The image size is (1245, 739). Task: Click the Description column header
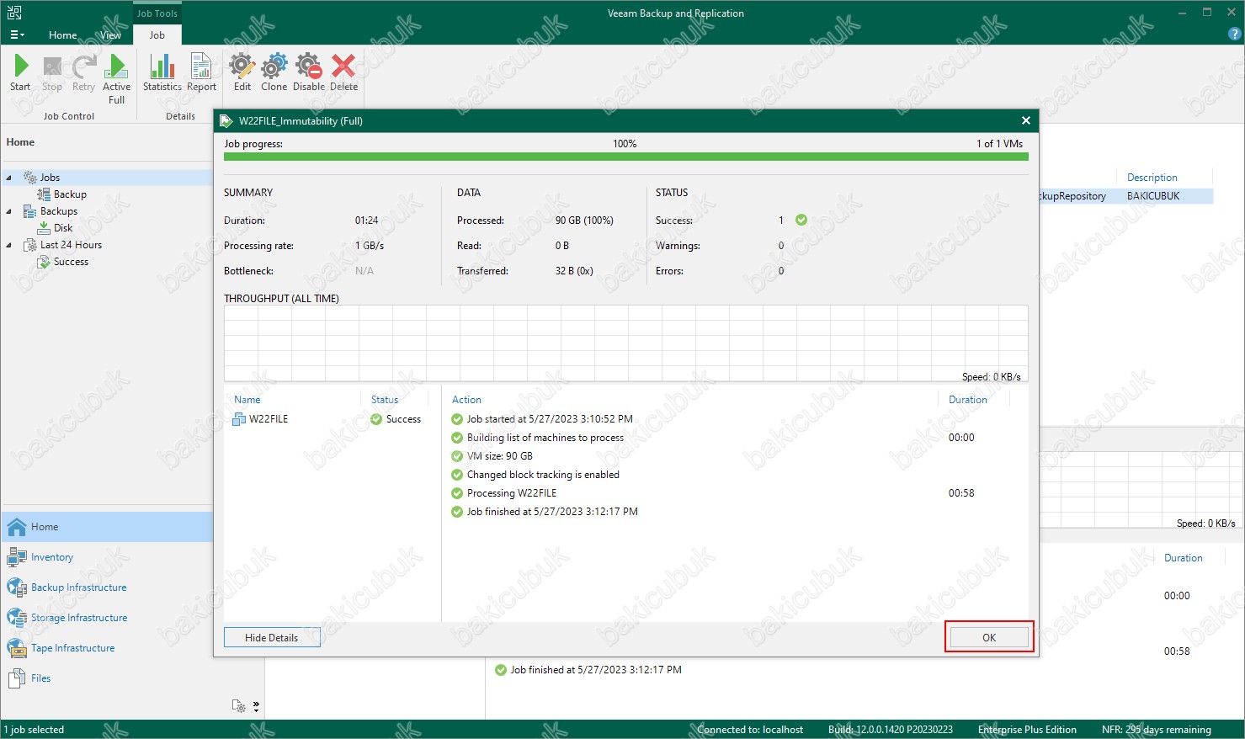[x=1152, y=178]
